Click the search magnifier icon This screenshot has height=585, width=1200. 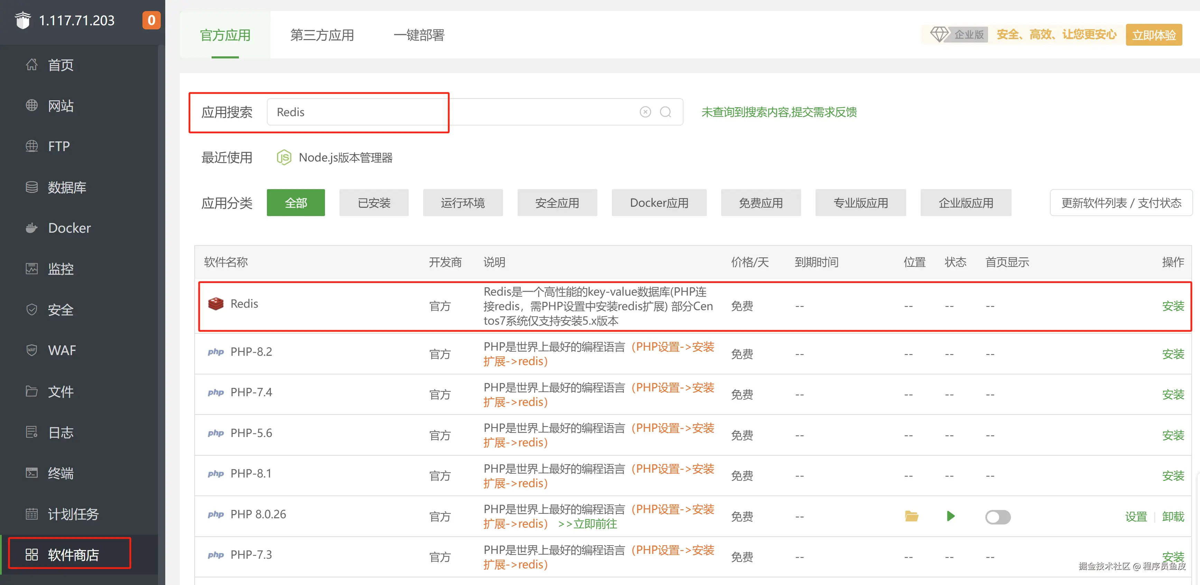point(665,112)
